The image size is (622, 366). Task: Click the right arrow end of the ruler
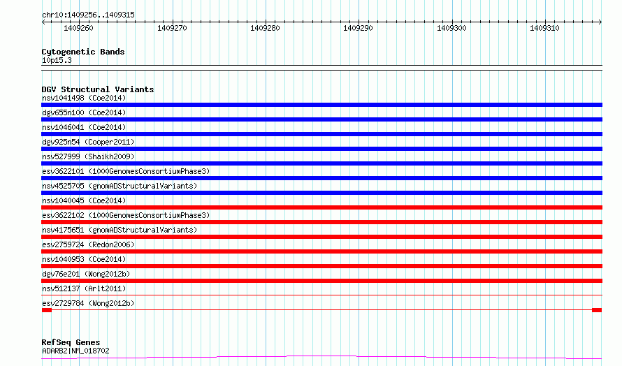point(600,22)
